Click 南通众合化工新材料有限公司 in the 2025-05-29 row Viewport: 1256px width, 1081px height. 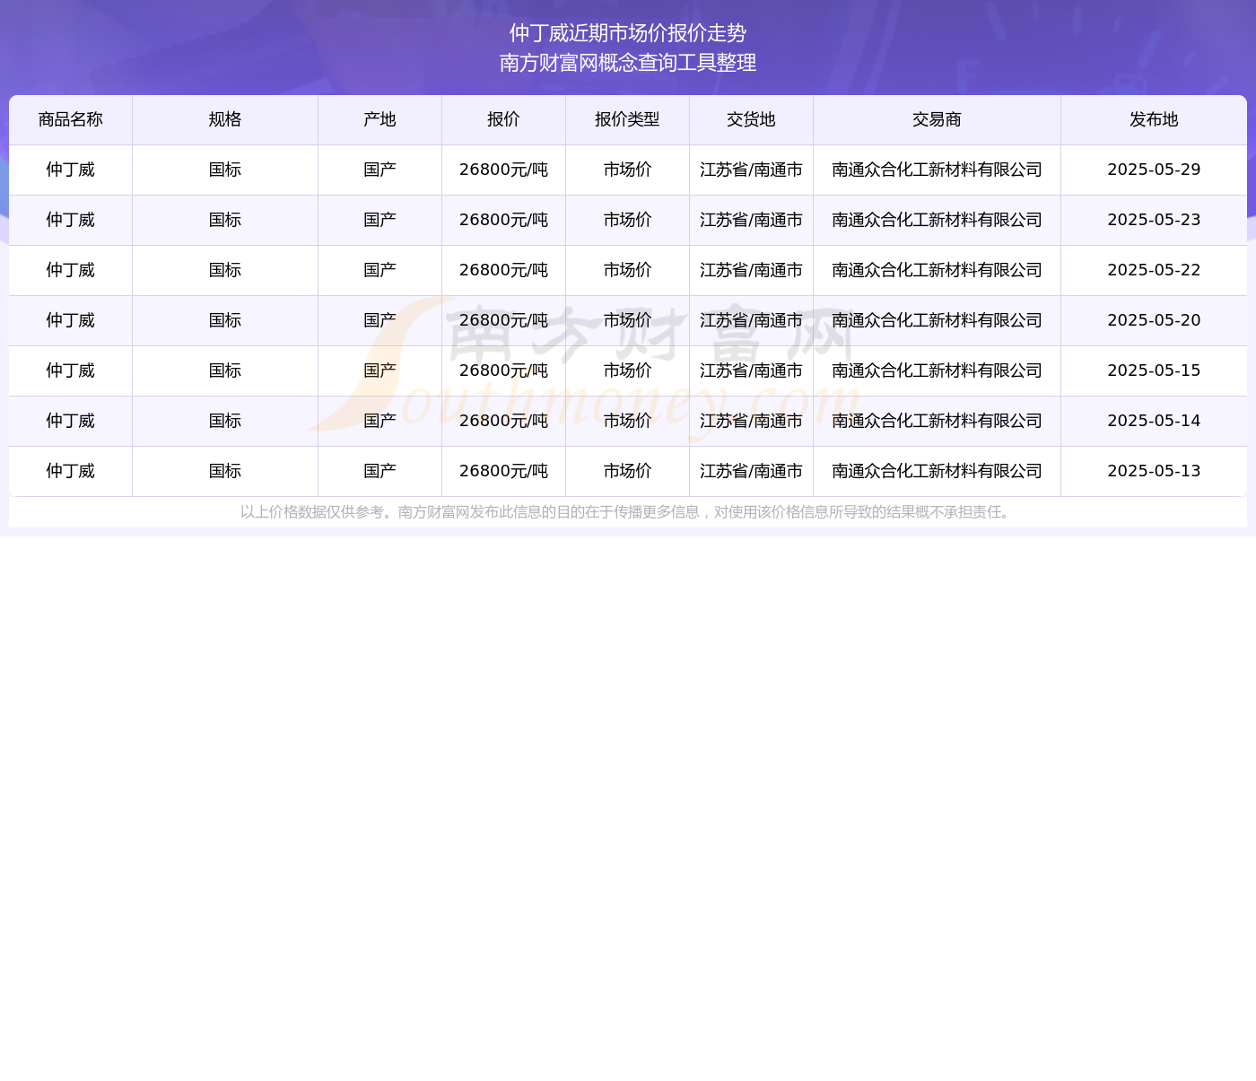tap(937, 170)
